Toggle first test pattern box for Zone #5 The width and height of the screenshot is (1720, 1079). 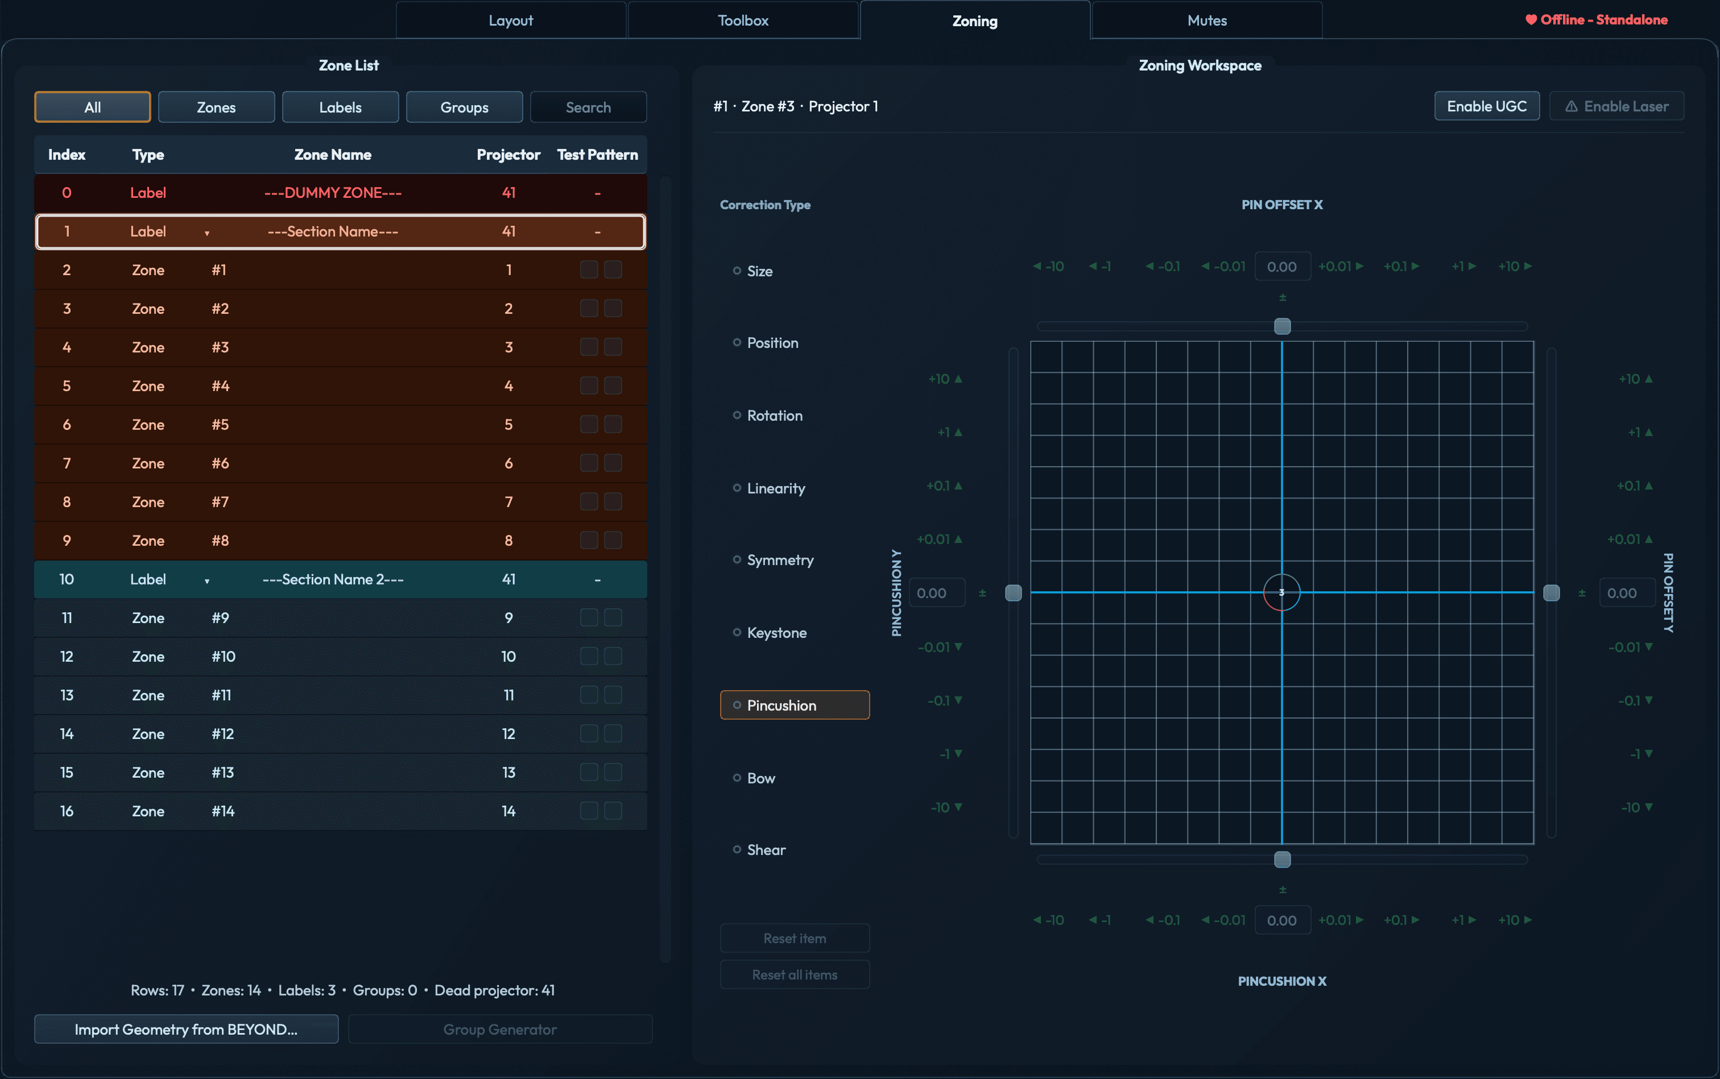(x=589, y=425)
